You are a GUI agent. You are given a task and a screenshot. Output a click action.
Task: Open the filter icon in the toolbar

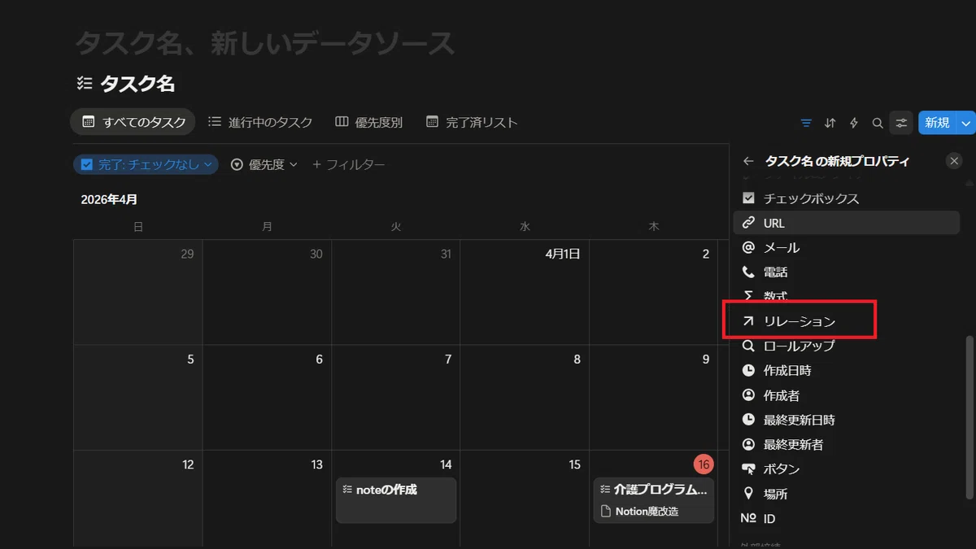[806, 123]
